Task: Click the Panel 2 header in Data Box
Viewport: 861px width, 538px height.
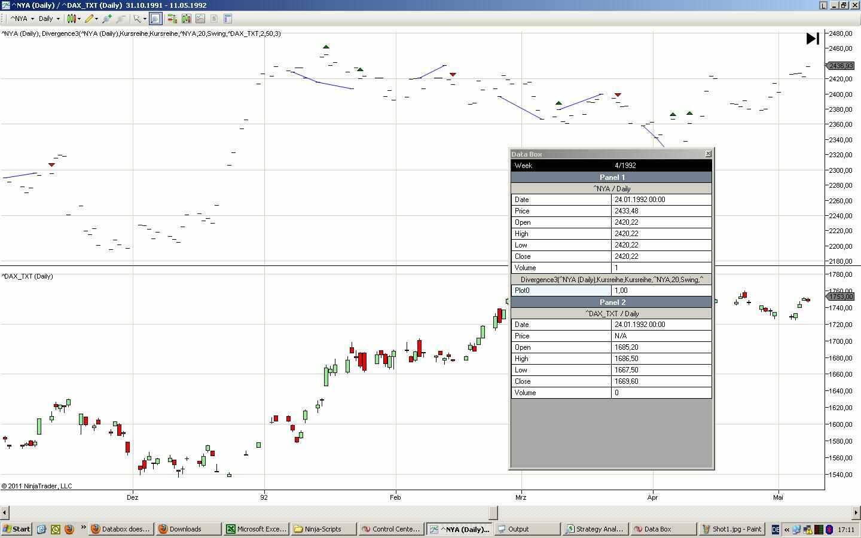Action: point(612,302)
